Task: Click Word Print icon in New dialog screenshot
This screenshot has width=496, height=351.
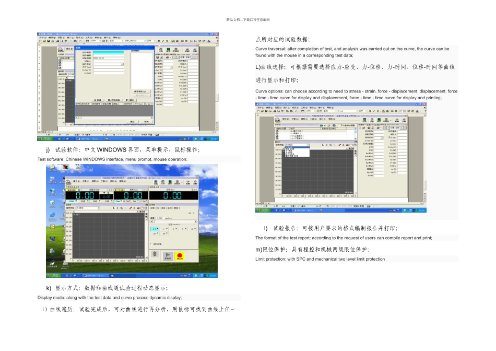Action: pyautogui.click(x=57, y=41)
